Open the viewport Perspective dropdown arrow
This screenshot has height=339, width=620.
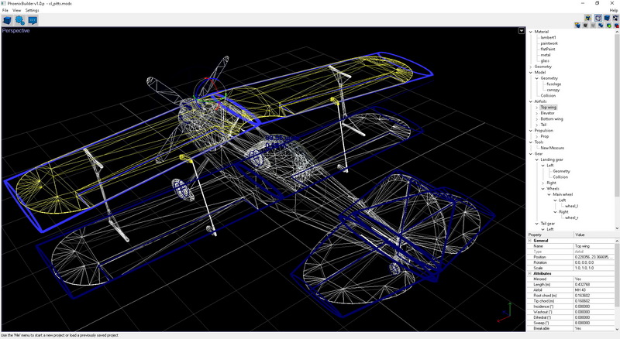click(x=522, y=31)
